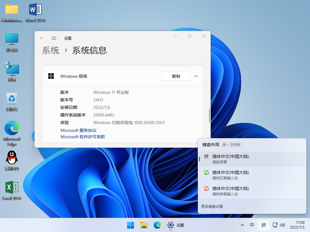310x232 pixels.
Task: Select 微软拼音 keyboard layout
Action: pyautogui.click(x=252, y=159)
